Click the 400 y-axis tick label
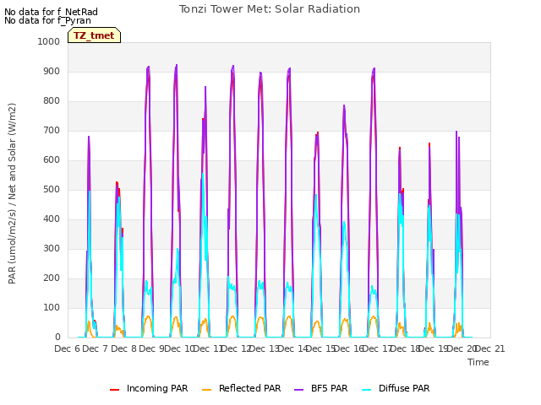The height and width of the screenshot is (405, 541). click(x=52, y=219)
